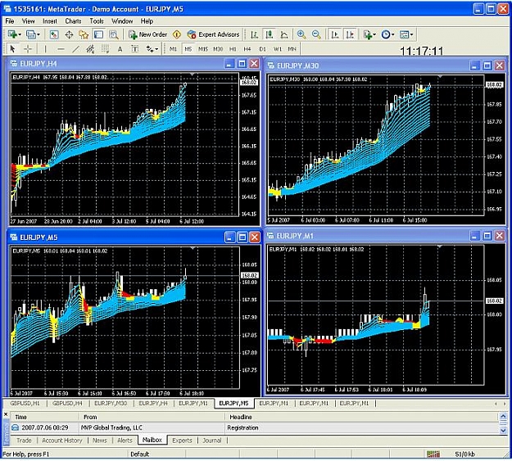
Task: Show the Data Window crosshair-circle icon
Action: (69, 34)
